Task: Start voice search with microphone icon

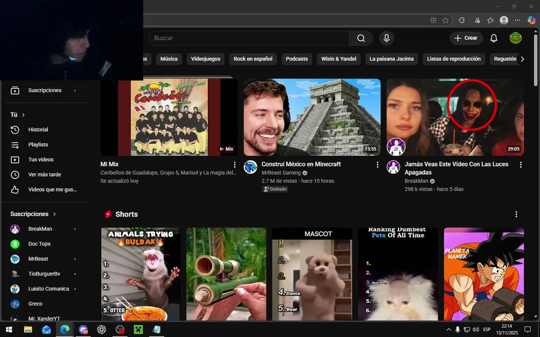Action: point(386,38)
